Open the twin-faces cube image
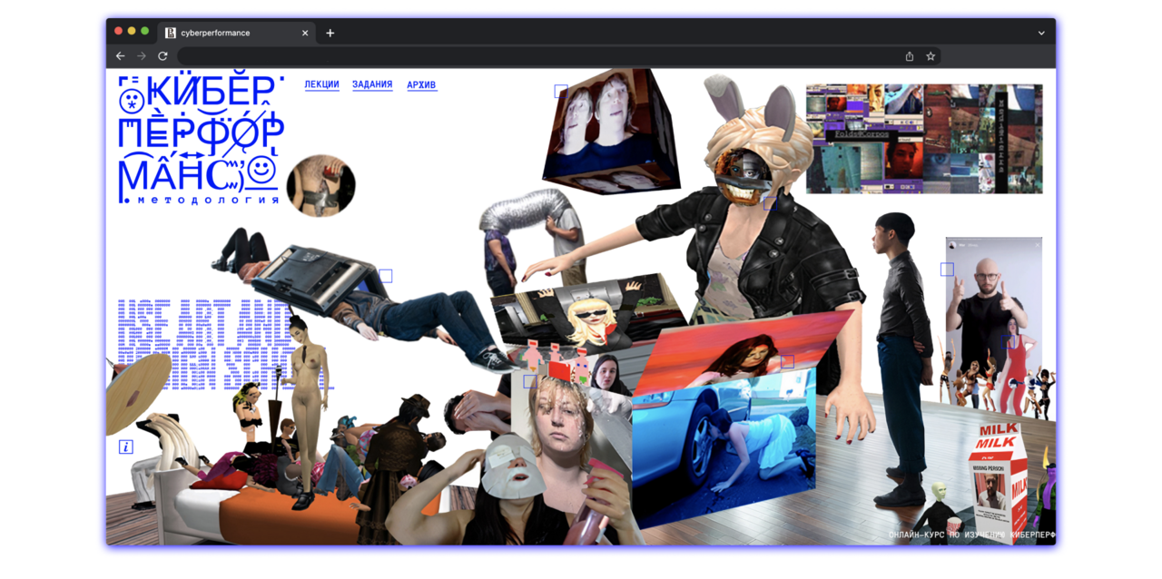The width and height of the screenshot is (1162, 579). click(610, 130)
